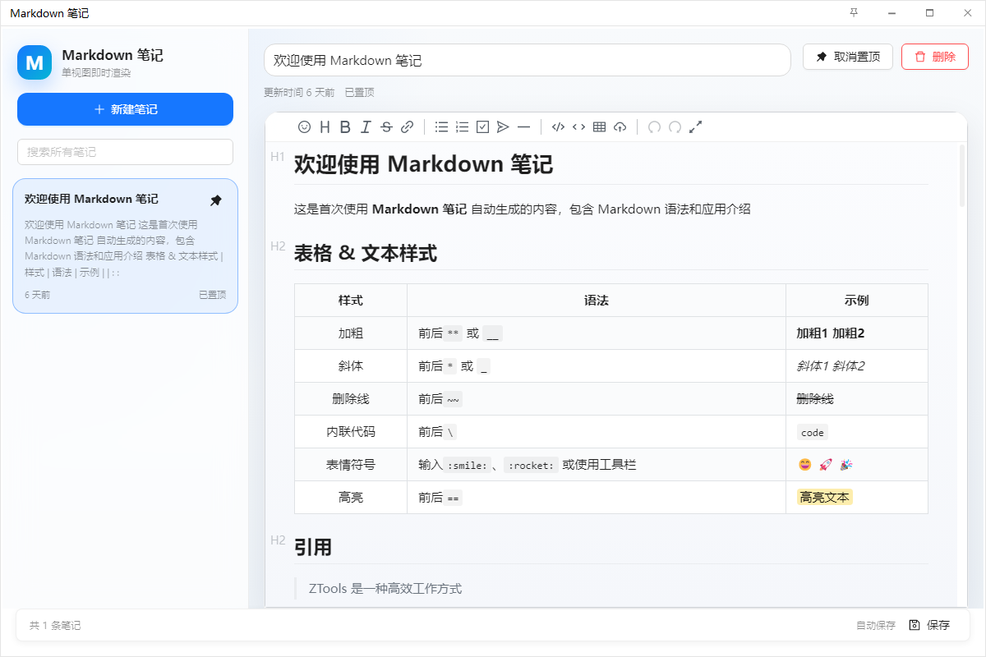Insert a hyperlink via the link icon
Viewport: 986px width, 657px height.
tap(407, 127)
